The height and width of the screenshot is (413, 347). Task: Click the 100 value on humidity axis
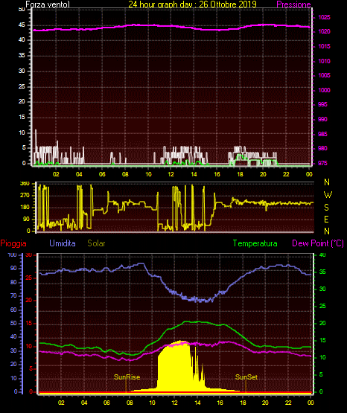[x=12, y=254]
